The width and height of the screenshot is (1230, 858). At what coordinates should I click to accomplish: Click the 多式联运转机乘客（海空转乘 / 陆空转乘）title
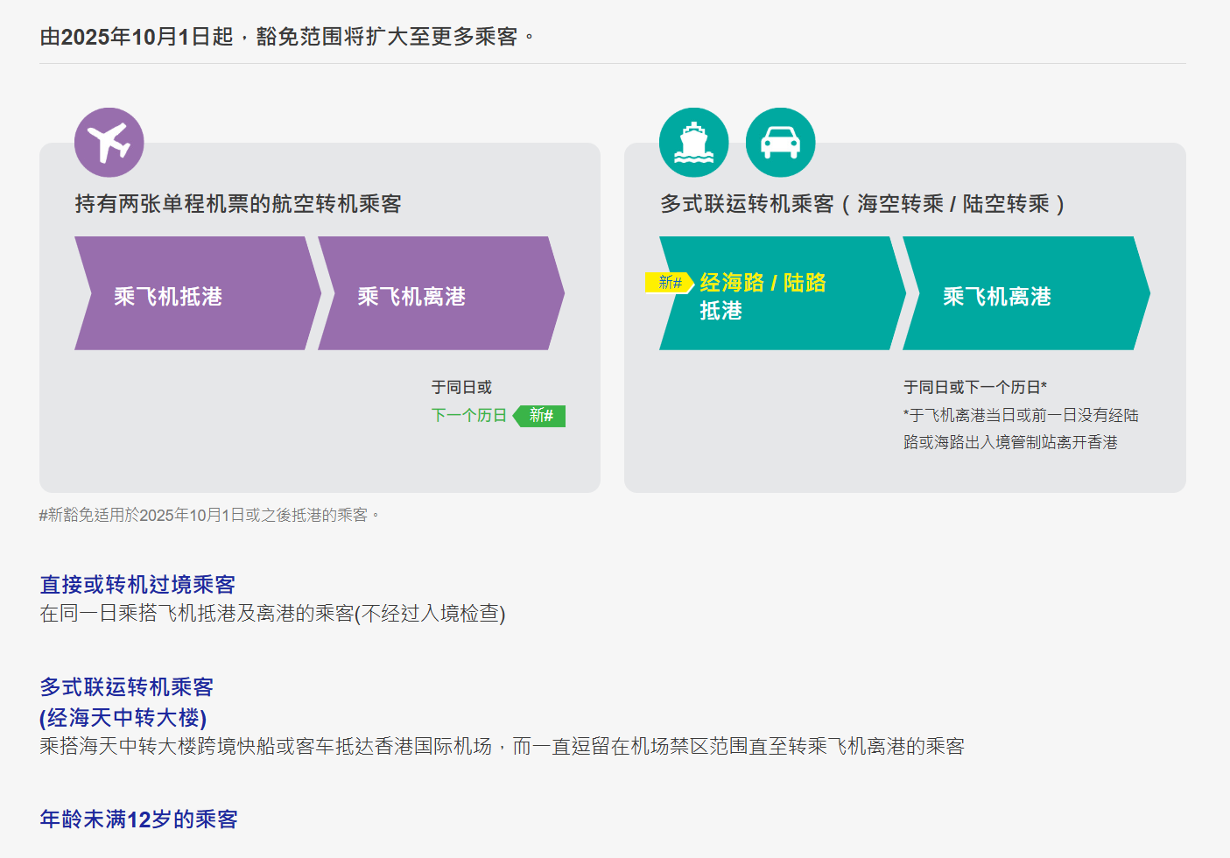pyautogui.click(x=863, y=204)
